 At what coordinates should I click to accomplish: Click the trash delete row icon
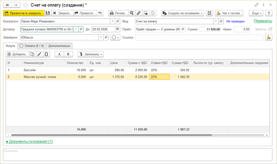tap(46, 54)
